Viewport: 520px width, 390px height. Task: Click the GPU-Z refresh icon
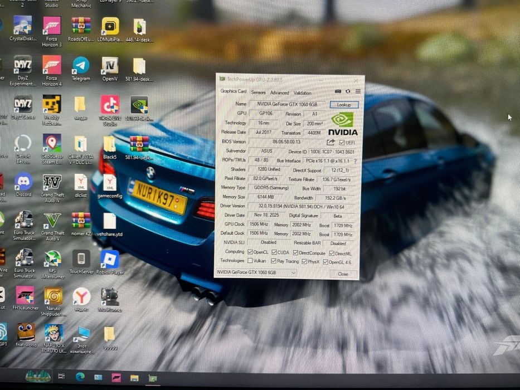tap(348, 91)
